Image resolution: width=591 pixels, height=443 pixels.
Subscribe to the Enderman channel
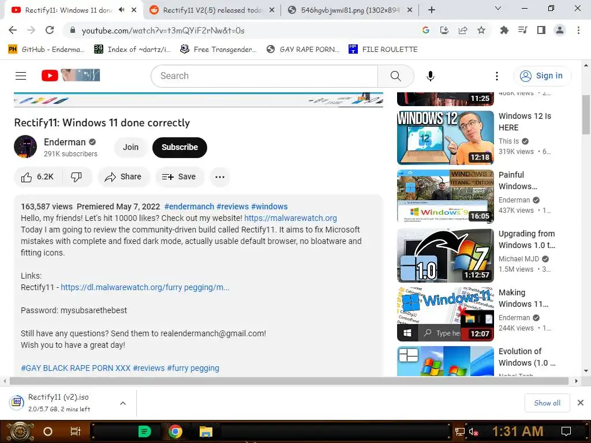179,147
